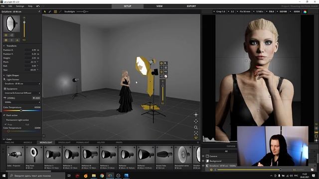Open Windows Start menu
This screenshot has width=319, height=179.
coord(4,176)
